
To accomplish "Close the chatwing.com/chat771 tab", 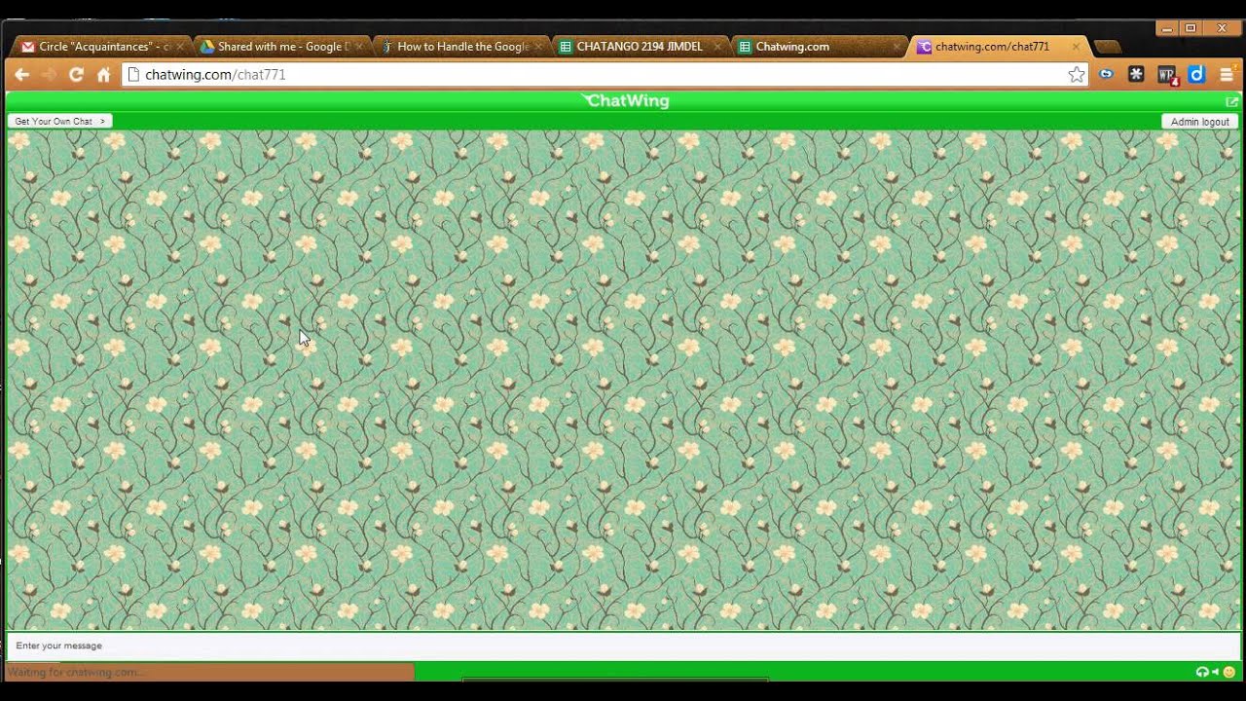I will tap(1076, 47).
